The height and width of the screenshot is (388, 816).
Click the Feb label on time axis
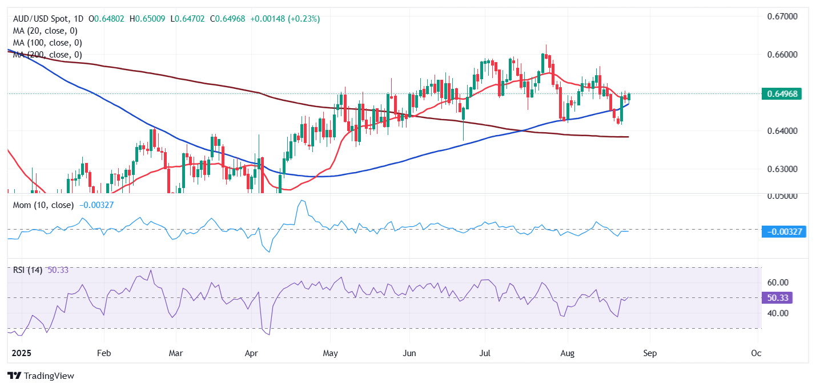[x=103, y=353]
